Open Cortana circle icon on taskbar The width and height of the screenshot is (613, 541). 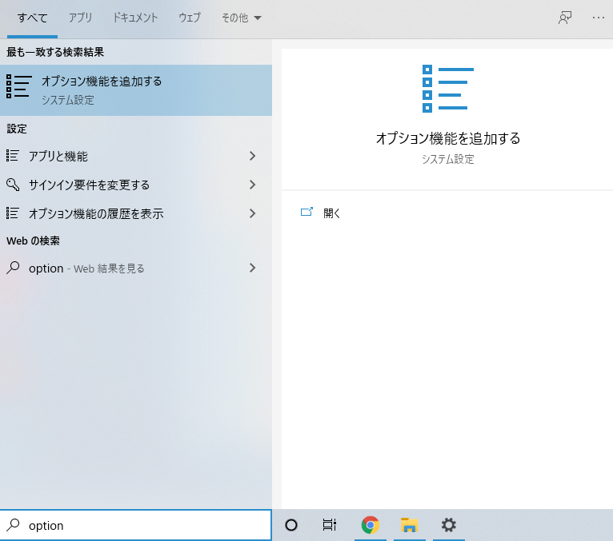(x=291, y=525)
